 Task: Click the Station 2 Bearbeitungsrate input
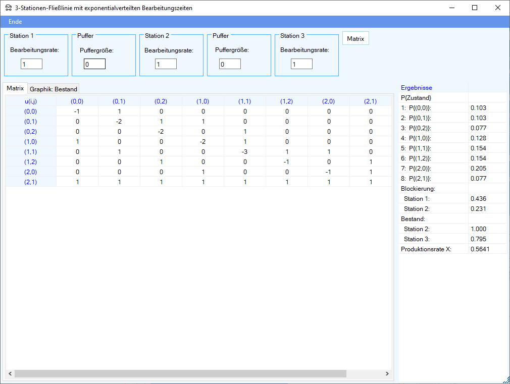point(166,64)
